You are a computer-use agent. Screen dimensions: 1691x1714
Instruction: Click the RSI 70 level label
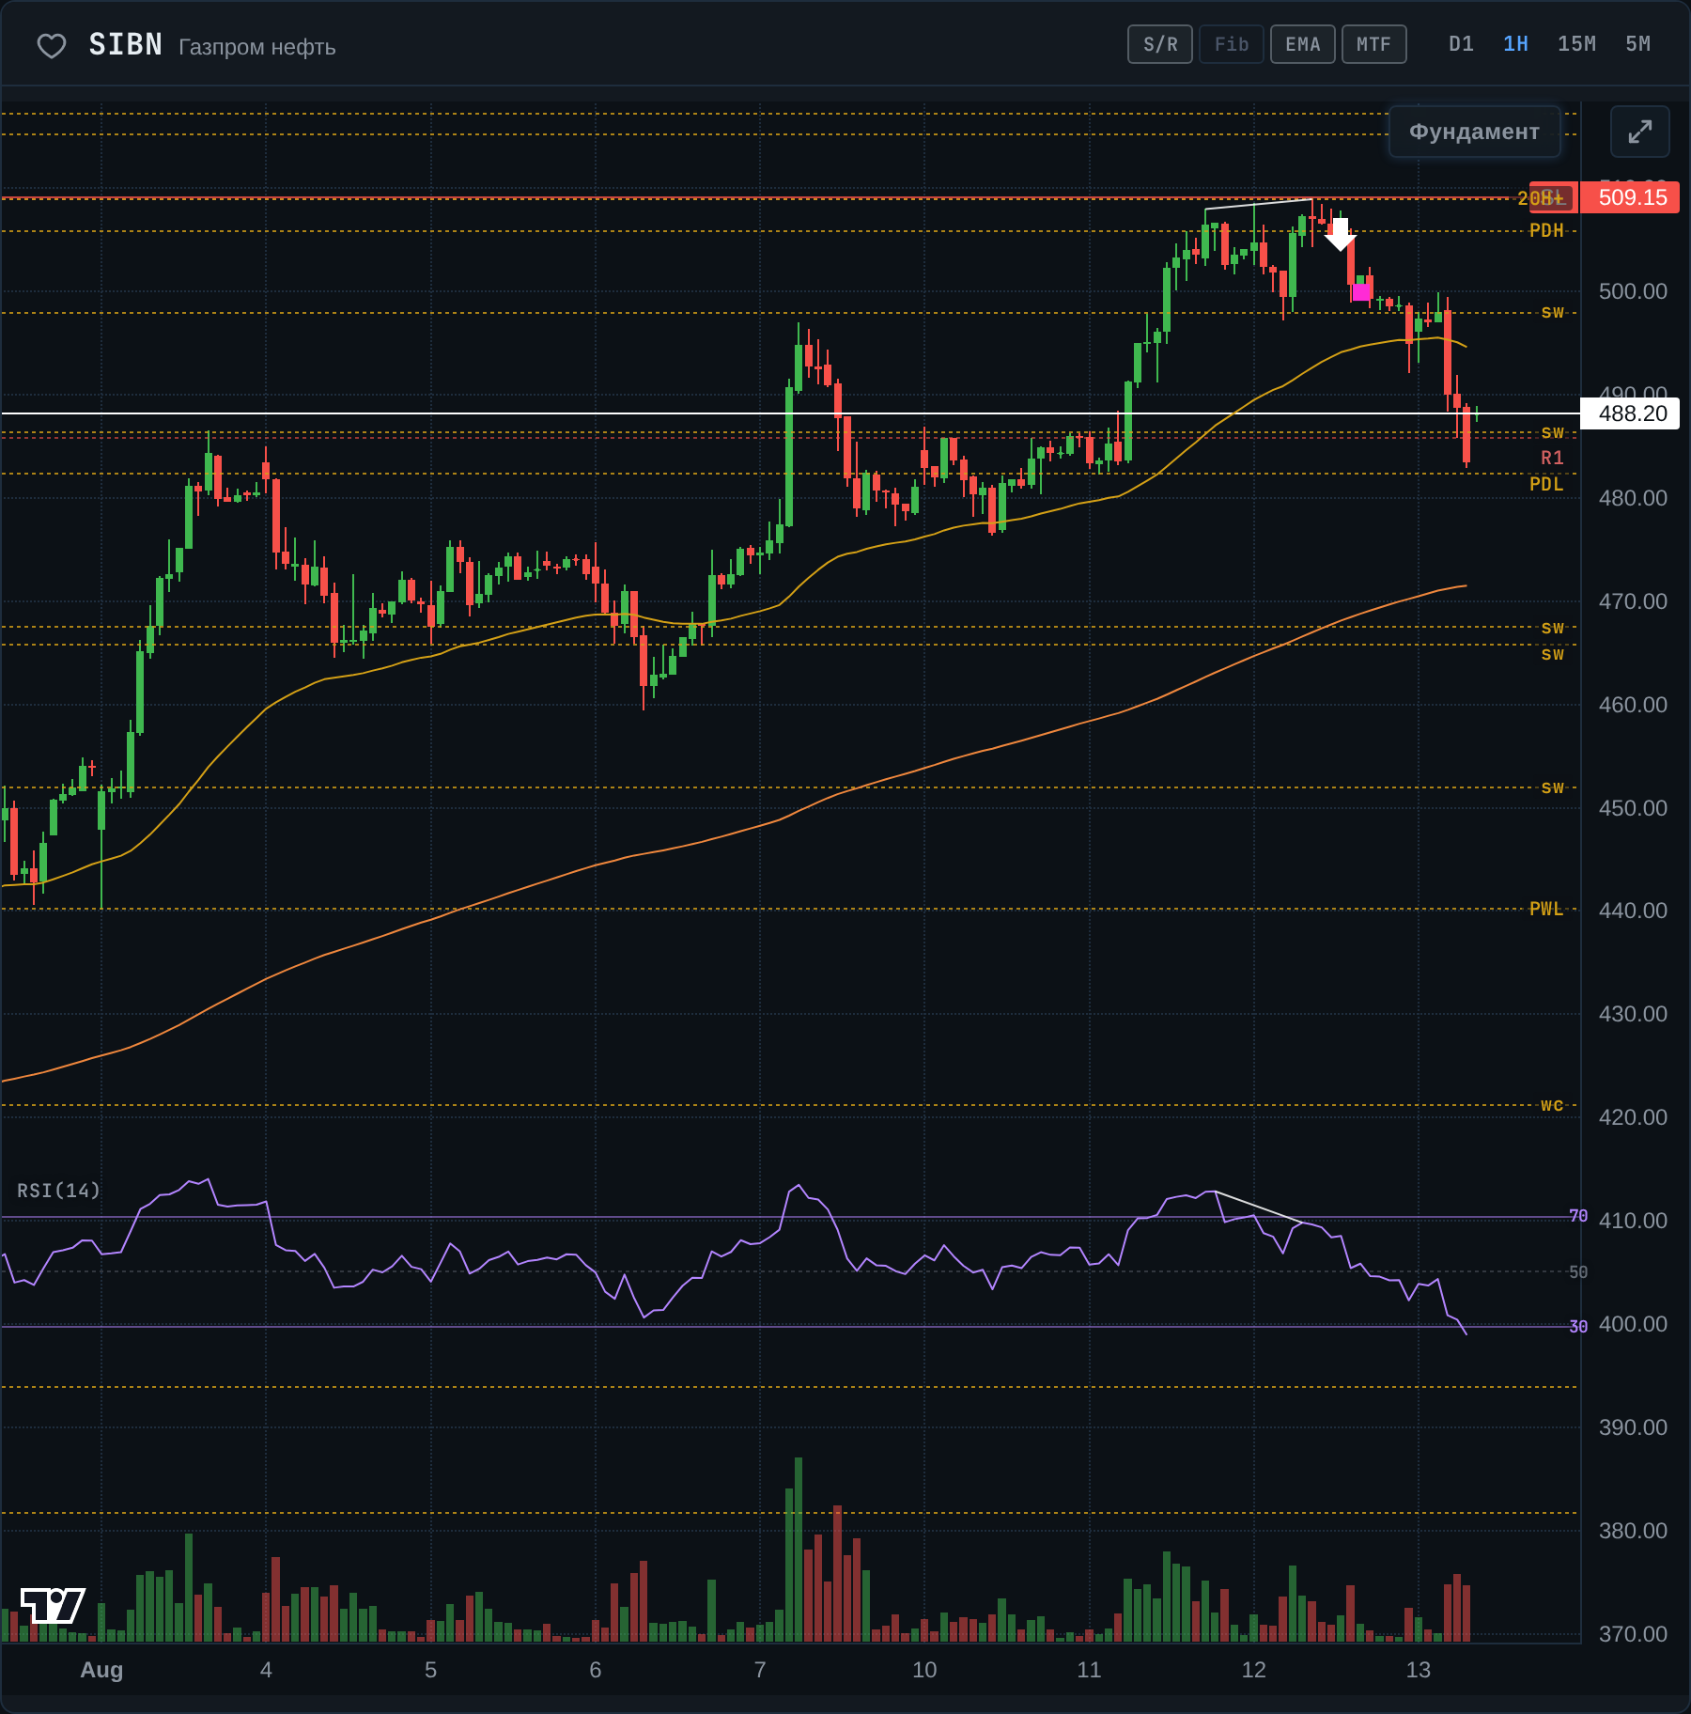point(1578,1217)
